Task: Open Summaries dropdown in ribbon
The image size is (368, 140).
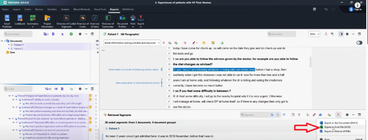Action: pos(33,27)
